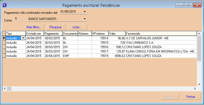Click Enviado em date in row 15519
Screen dimensions: 204x105
click(x=35, y=56)
